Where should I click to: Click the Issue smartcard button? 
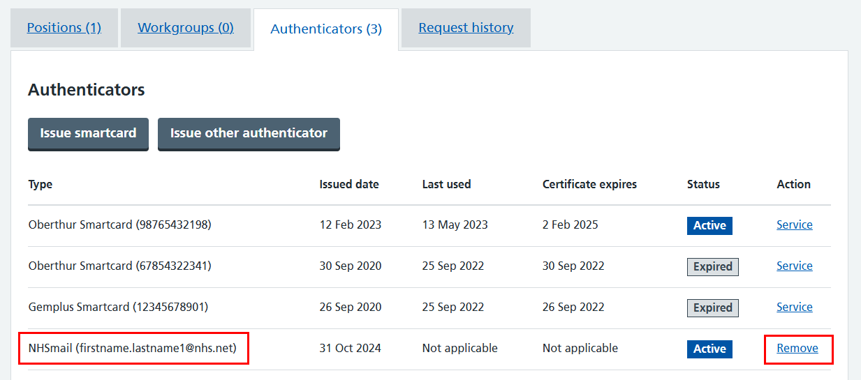88,133
